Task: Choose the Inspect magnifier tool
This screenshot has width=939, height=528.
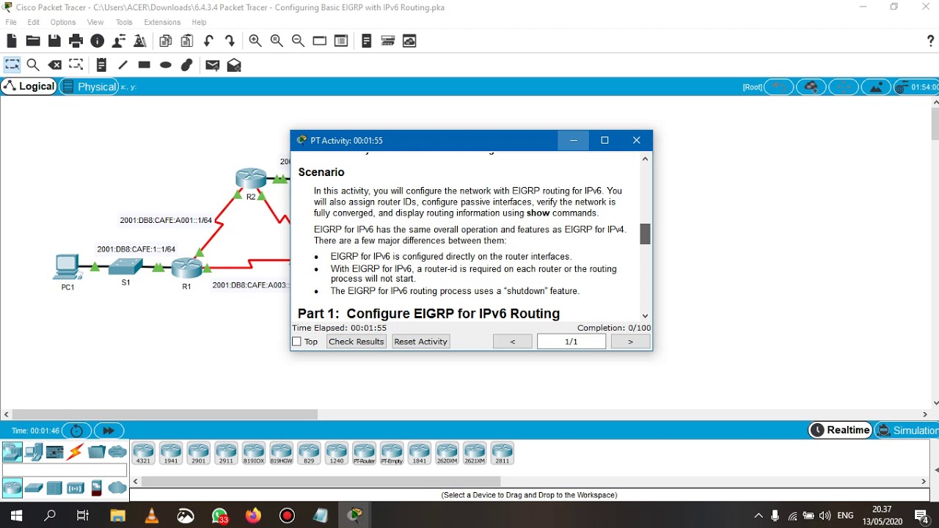Action: pyautogui.click(x=33, y=65)
